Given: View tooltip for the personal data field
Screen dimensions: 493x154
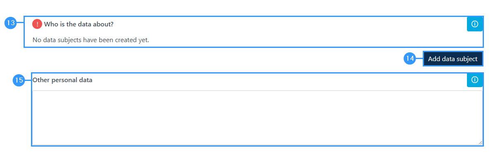Looking at the screenshot, I should pos(475,80).
